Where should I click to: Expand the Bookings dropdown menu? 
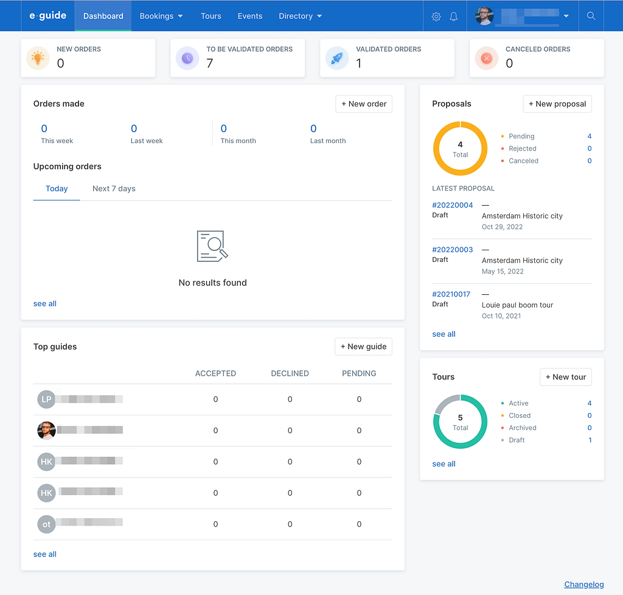[161, 16]
